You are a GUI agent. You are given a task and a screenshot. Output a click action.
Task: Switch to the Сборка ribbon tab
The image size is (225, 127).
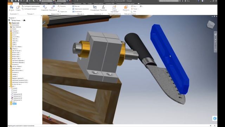[x=16, y=4]
